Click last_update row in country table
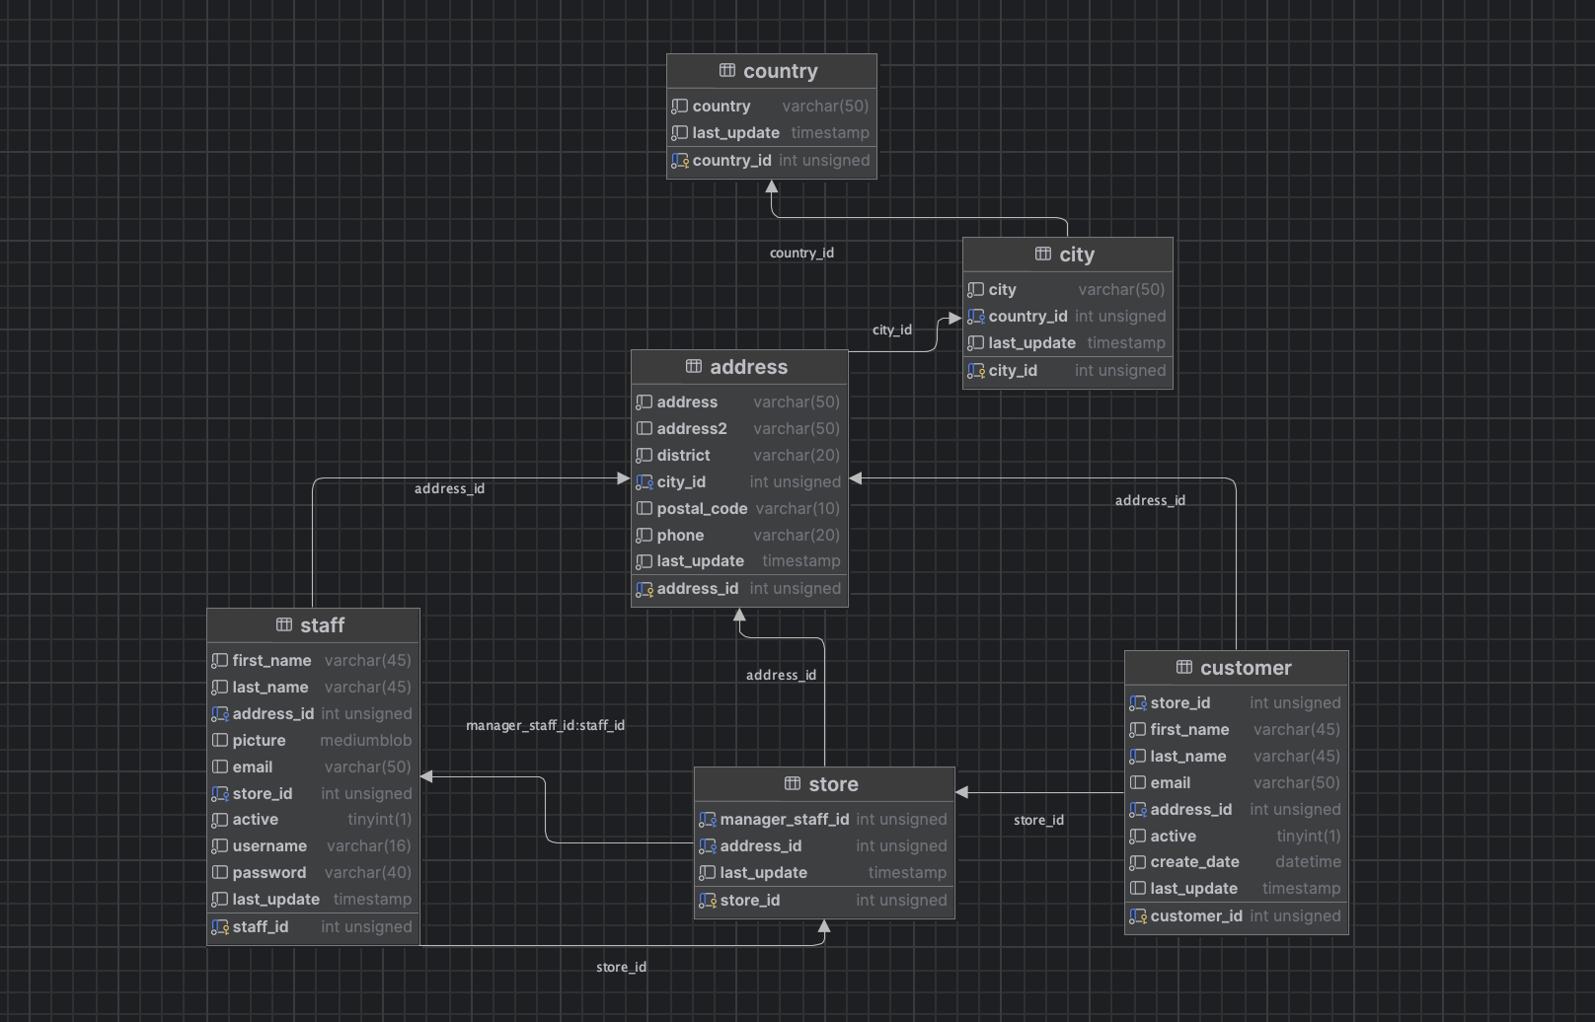 point(772,132)
